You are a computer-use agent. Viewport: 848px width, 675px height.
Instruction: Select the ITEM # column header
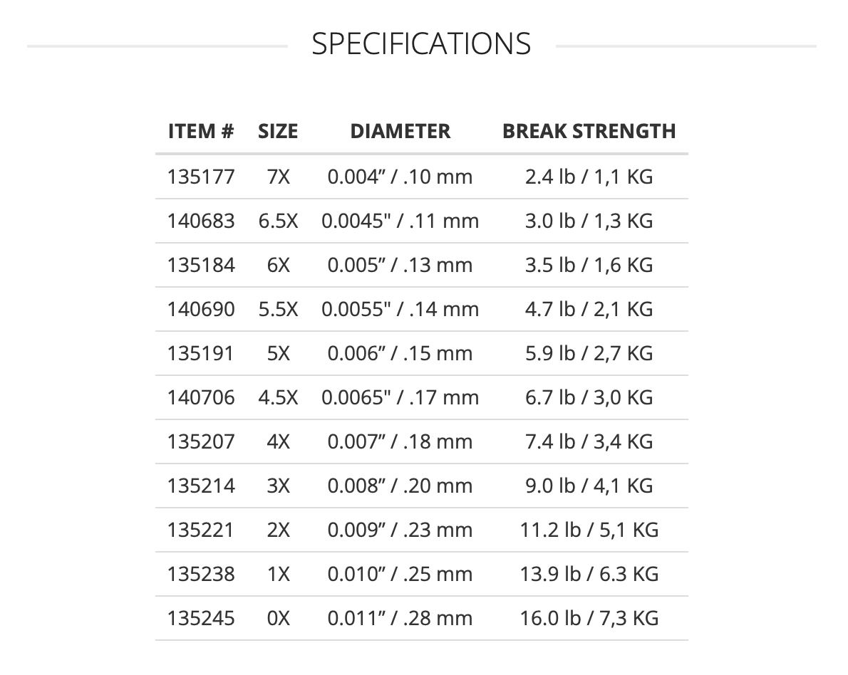point(201,131)
